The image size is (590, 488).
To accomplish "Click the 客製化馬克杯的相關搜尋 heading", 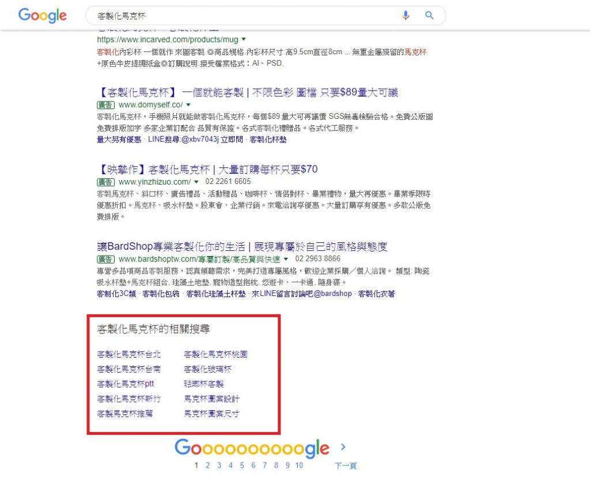I will [153, 329].
